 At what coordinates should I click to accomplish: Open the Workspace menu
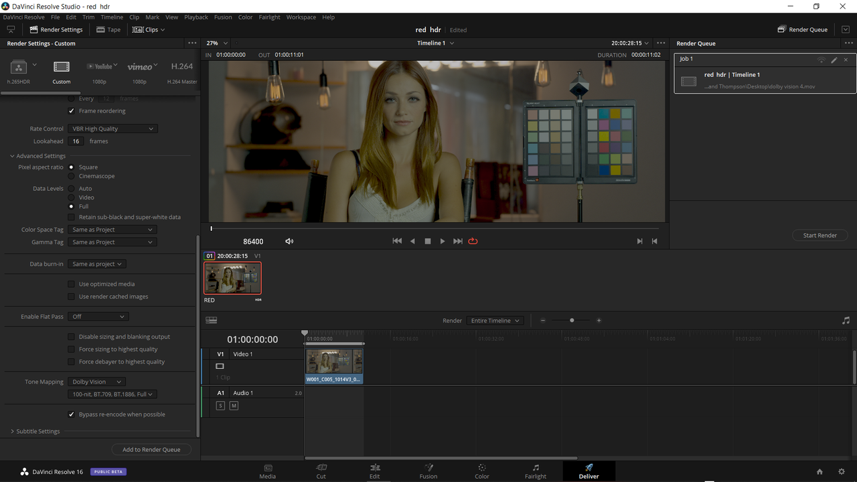[x=301, y=17]
